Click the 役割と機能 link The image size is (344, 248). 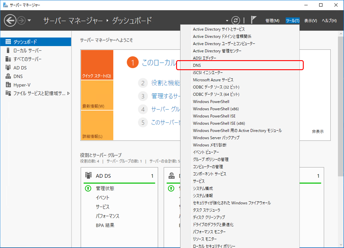[x=166, y=82]
